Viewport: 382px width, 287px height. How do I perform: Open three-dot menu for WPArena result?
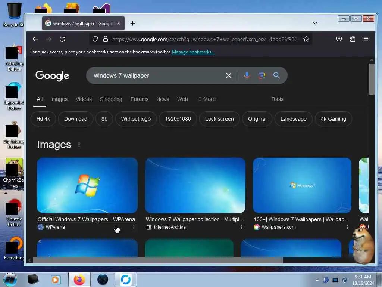[134, 227]
